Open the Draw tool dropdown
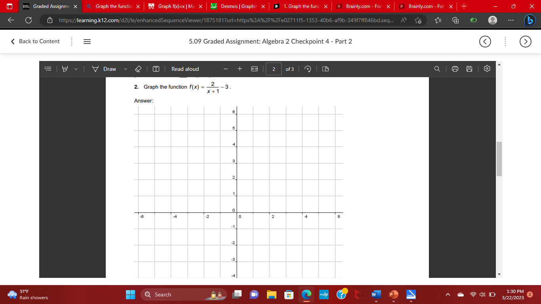This screenshot has height=304, width=541. [125, 69]
